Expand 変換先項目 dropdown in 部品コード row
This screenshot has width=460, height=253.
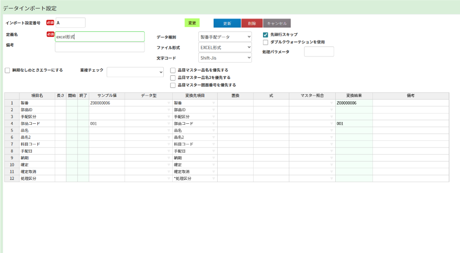214,123
